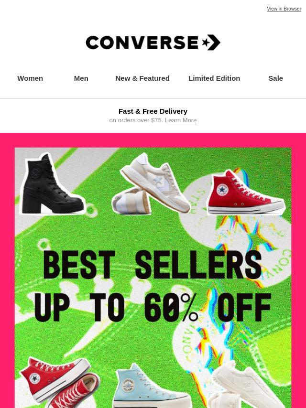The width and height of the screenshot is (306, 408).
Task: Select the black heeled platform boot image
Action: coord(52,184)
